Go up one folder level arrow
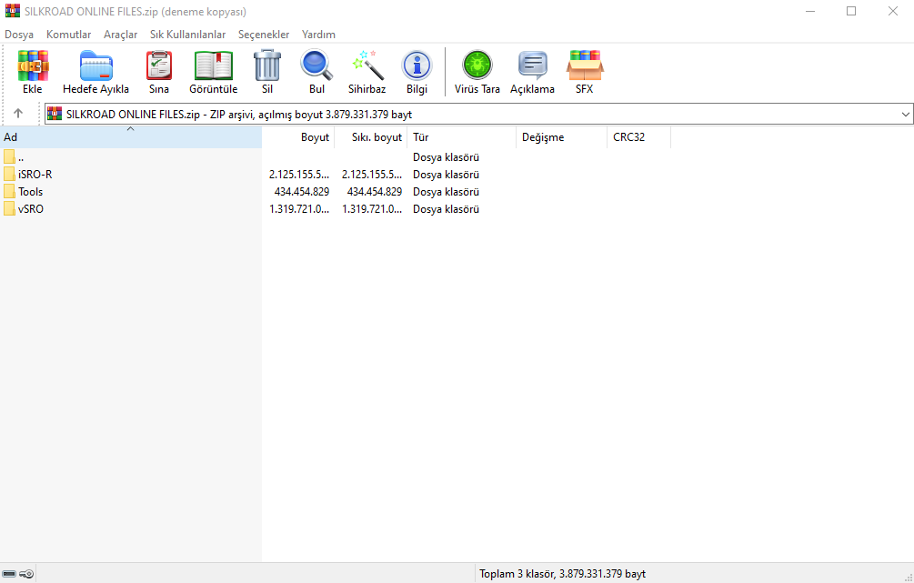 pyautogui.click(x=18, y=114)
